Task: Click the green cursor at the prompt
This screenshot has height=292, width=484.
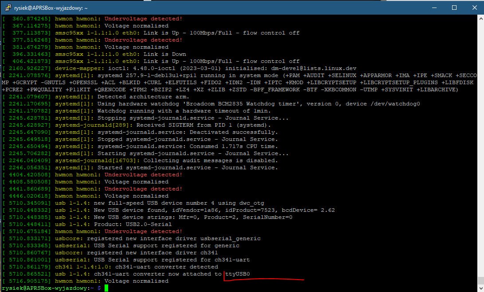Action: point(106,288)
